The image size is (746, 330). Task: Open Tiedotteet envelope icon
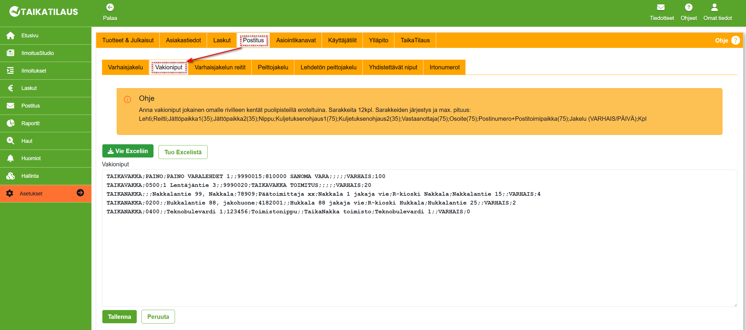[661, 7]
